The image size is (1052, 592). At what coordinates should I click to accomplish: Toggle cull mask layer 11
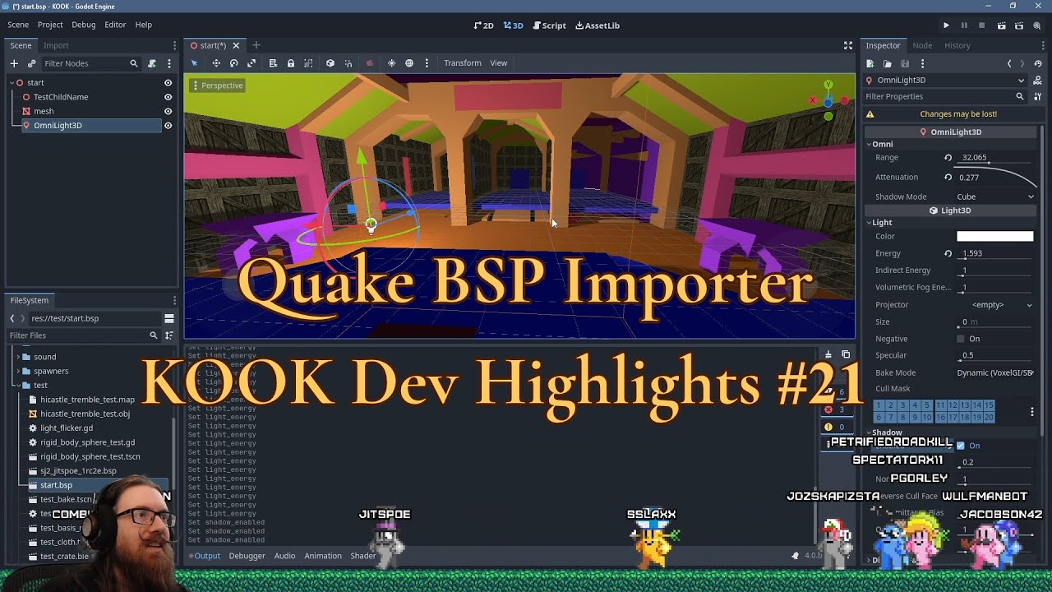(x=940, y=405)
